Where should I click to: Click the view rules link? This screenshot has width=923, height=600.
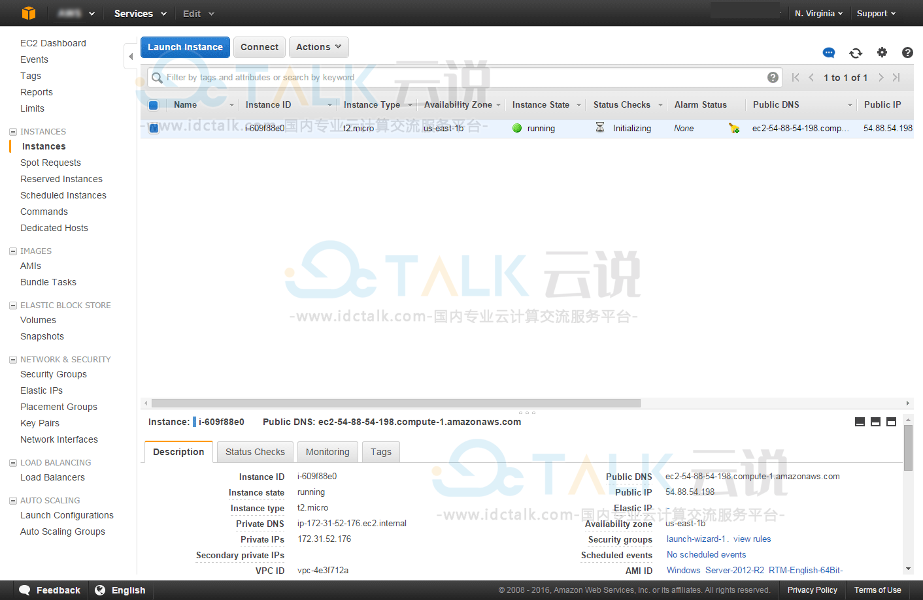click(x=752, y=539)
